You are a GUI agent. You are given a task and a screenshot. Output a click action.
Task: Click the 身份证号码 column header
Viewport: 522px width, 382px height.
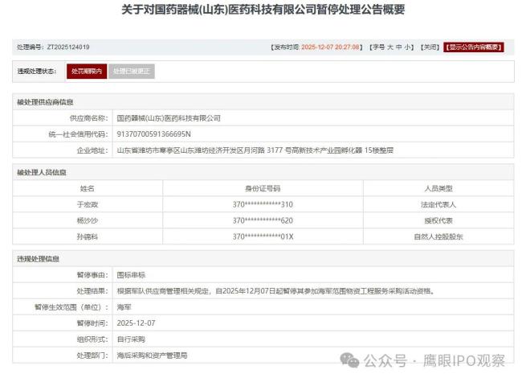coord(263,189)
